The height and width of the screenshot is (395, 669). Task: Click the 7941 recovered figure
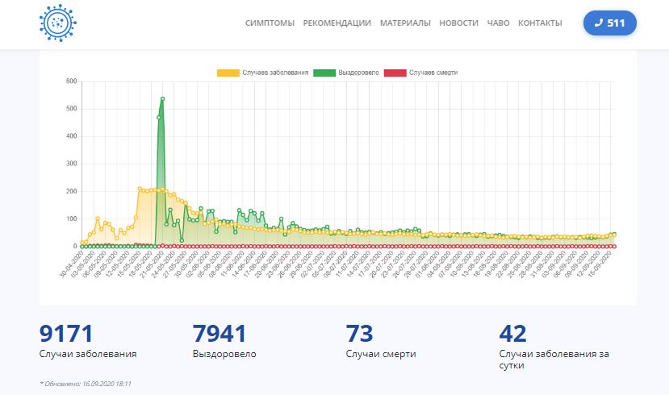point(220,334)
